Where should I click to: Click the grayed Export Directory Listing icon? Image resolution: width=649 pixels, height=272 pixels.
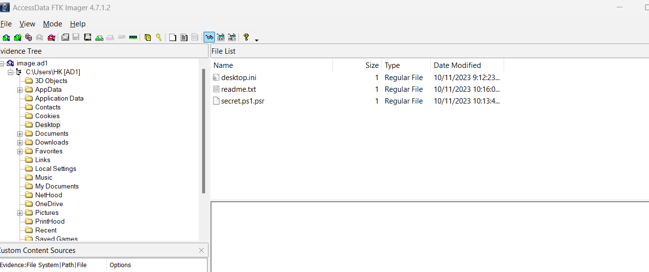point(195,37)
